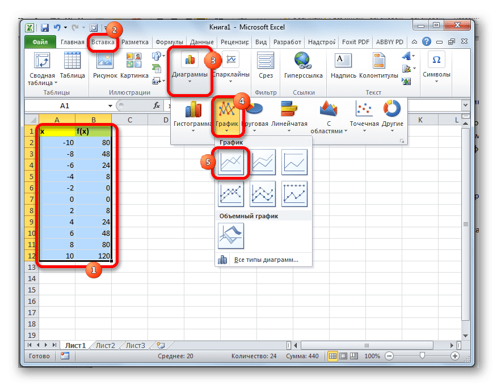
Task: Insert a PivotTable via Сводная таблица icon
Action: tap(42, 60)
